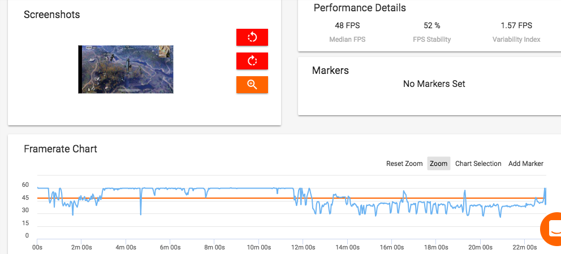Switch to Chart Selection mode

(478, 164)
